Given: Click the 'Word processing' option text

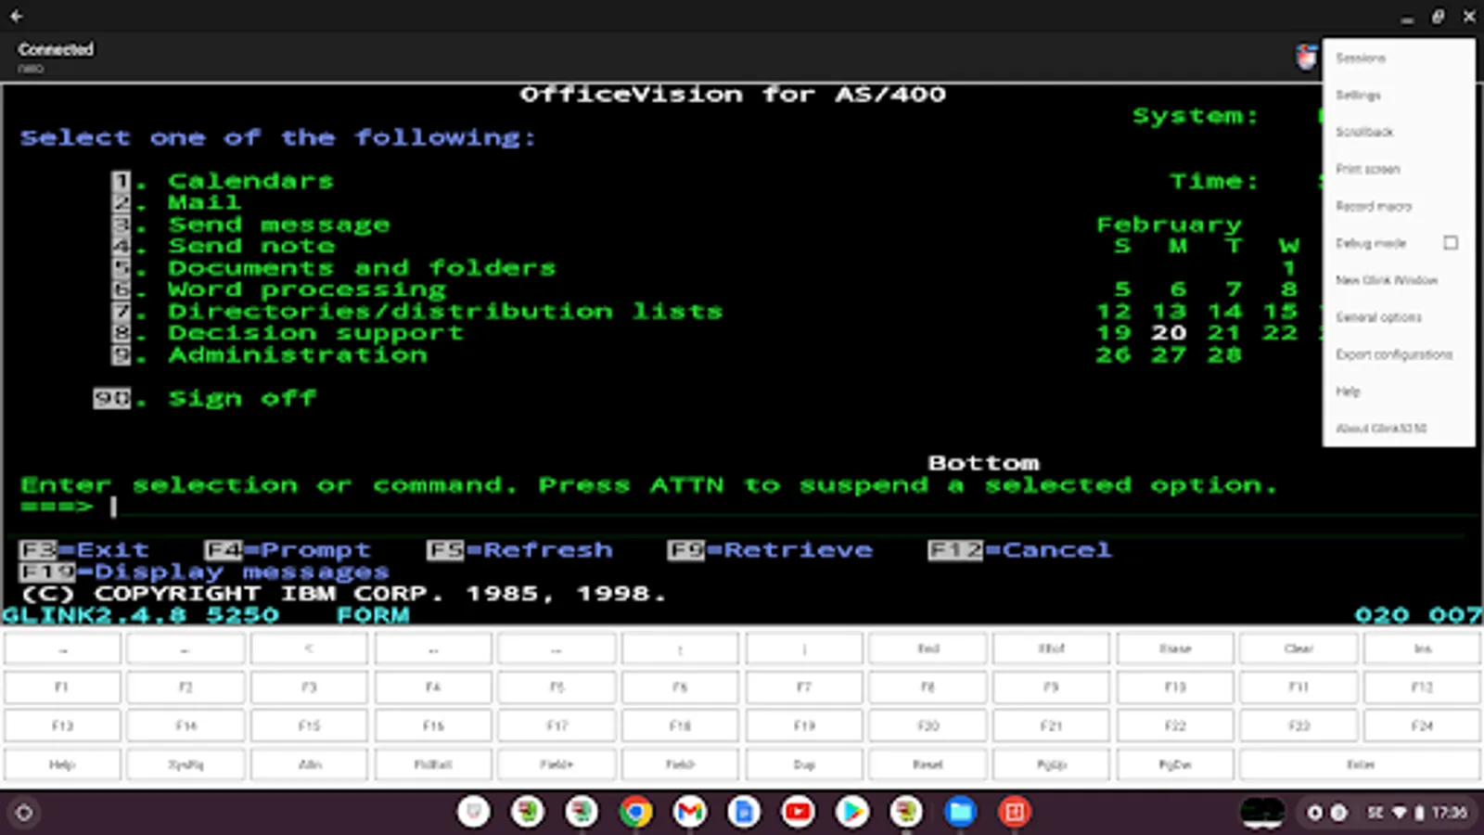Looking at the screenshot, I should point(306,289).
